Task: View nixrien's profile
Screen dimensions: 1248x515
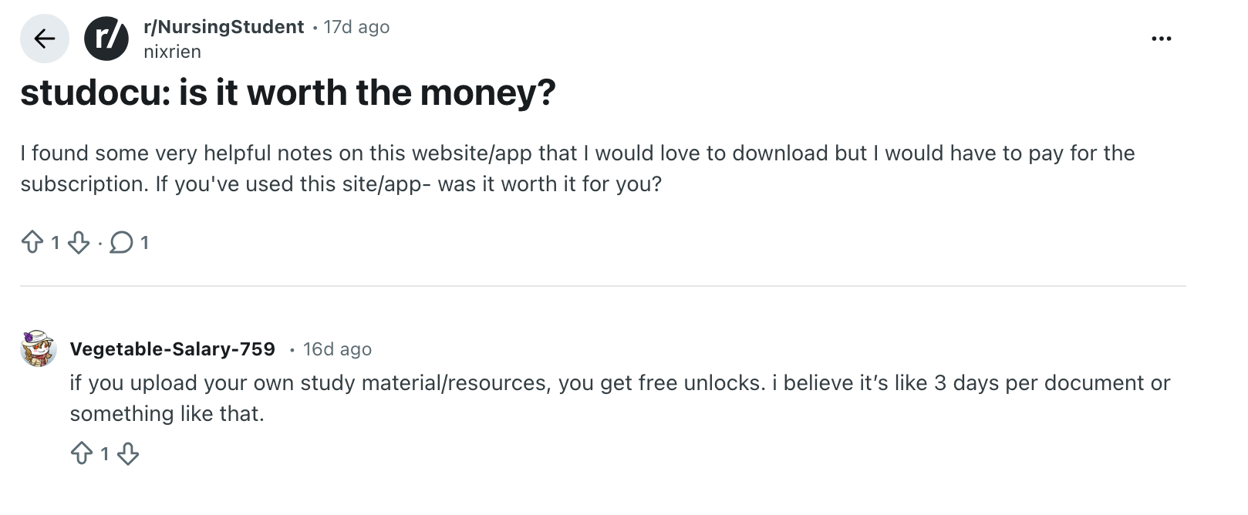Action: [x=172, y=52]
